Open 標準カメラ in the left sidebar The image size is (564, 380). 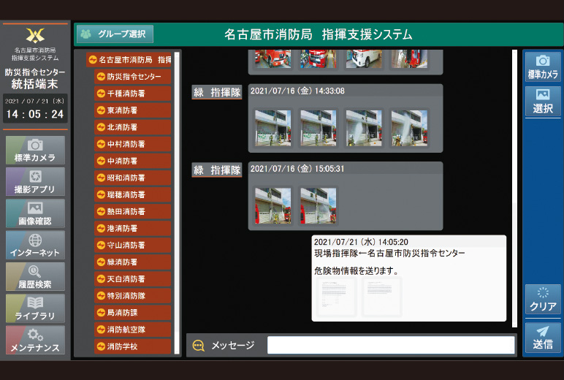tap(35, 150)
